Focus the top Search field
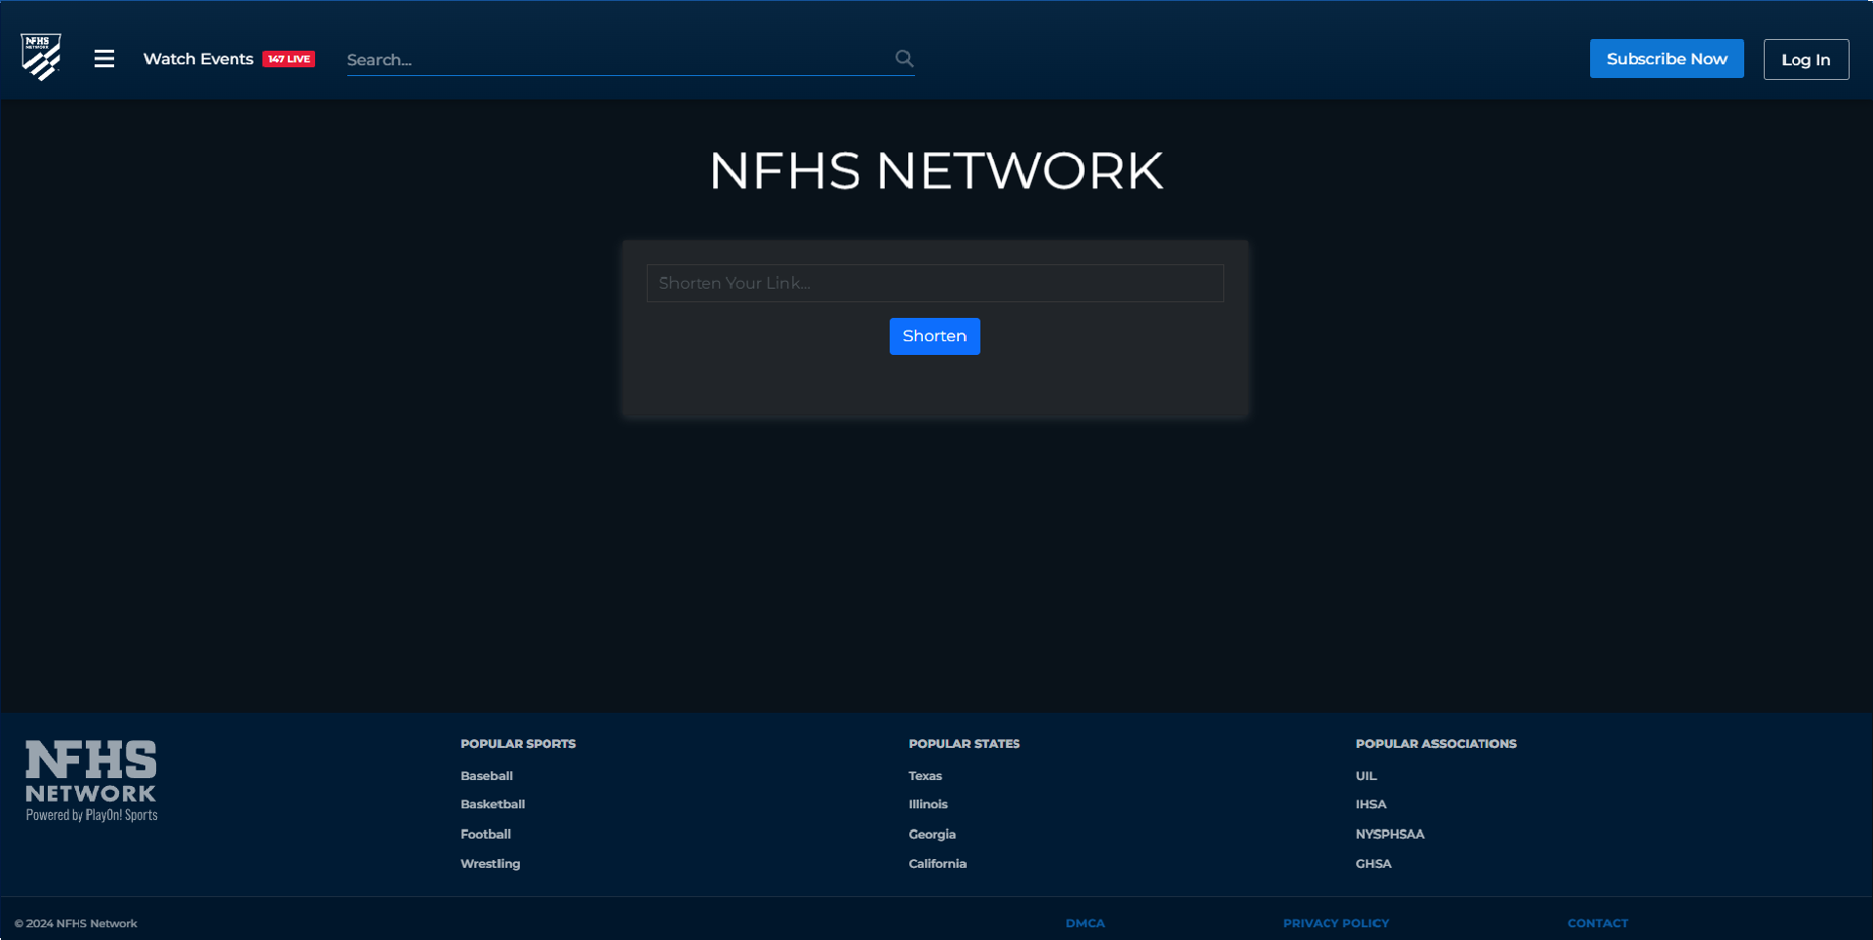This screenshot has height=940, width=1873. click(615, 59)
